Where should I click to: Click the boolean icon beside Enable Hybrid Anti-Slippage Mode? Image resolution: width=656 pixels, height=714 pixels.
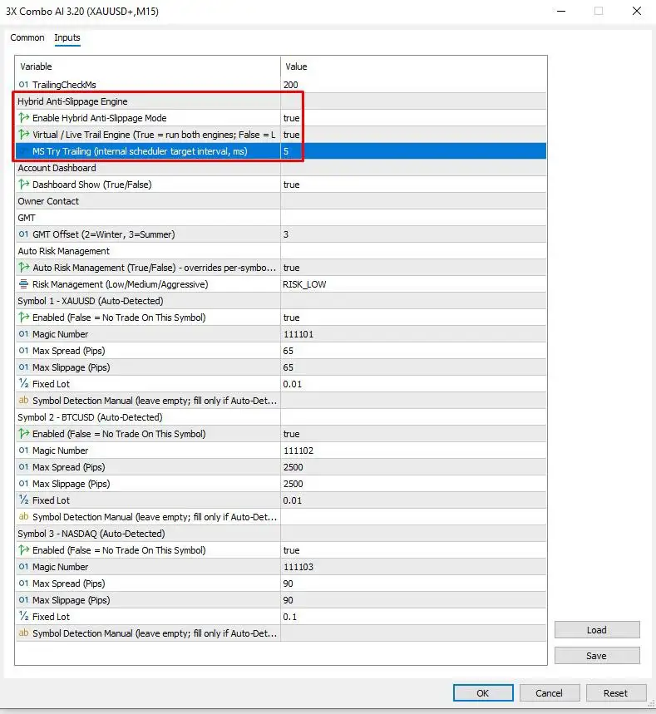point(23,117)
